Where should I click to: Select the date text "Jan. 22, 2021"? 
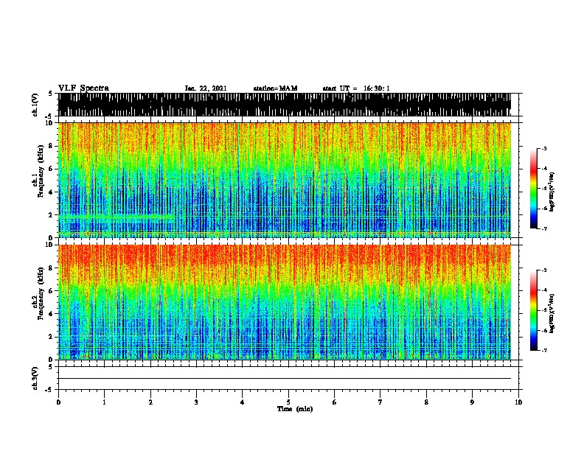206,88
